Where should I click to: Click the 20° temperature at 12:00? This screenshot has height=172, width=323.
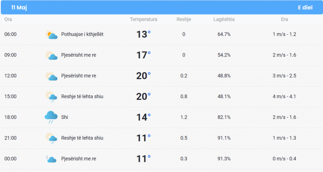pos(143,76)
